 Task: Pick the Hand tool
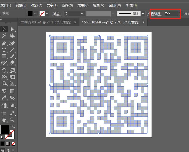coord(4,120)
